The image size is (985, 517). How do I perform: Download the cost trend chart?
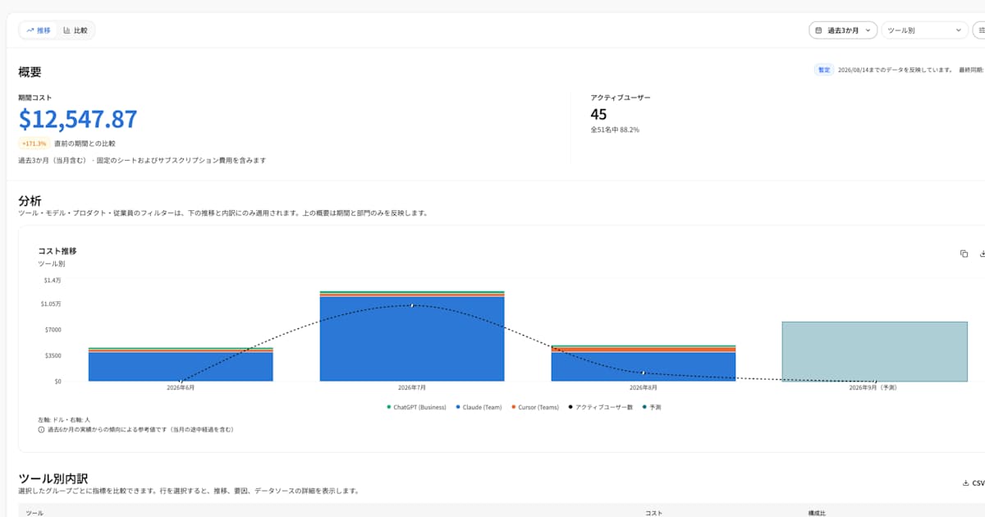point(982,254)
